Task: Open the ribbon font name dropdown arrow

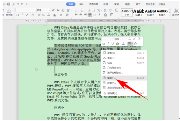Action: tap(35, 10)
